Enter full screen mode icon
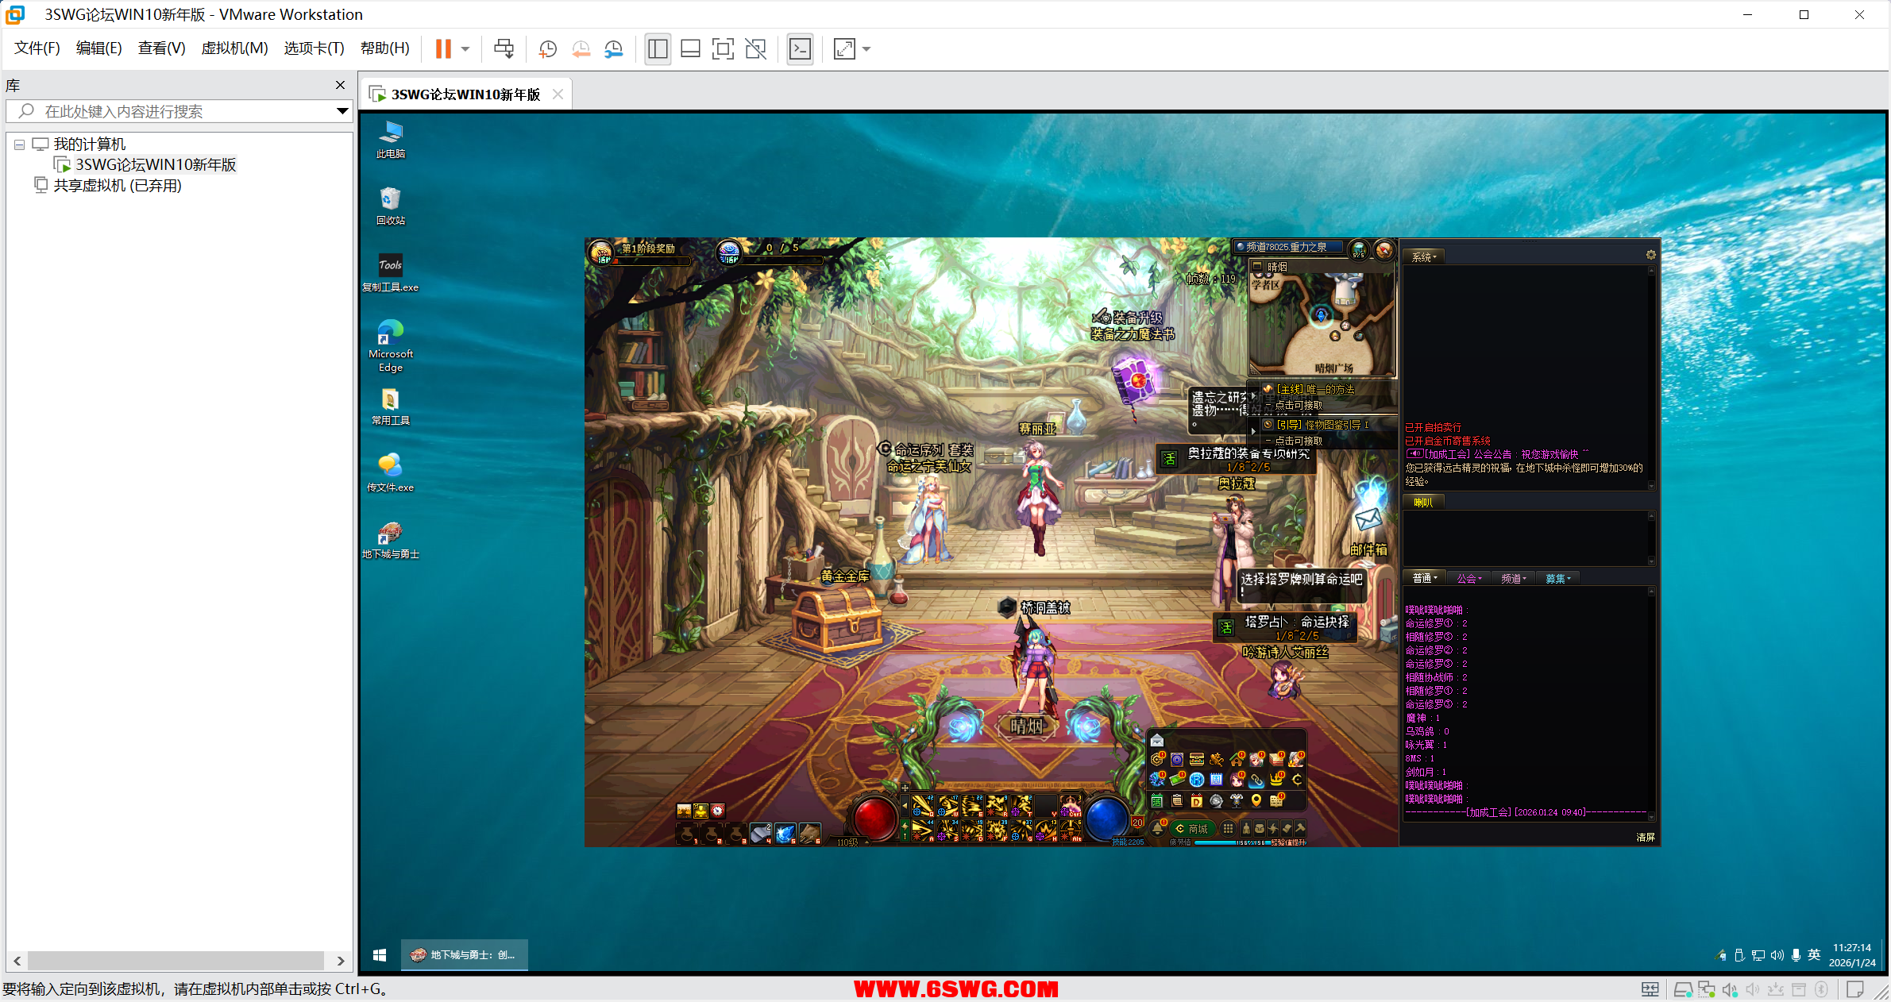The height and width of the screenshot is (1002, 1891). coord(723,49)
